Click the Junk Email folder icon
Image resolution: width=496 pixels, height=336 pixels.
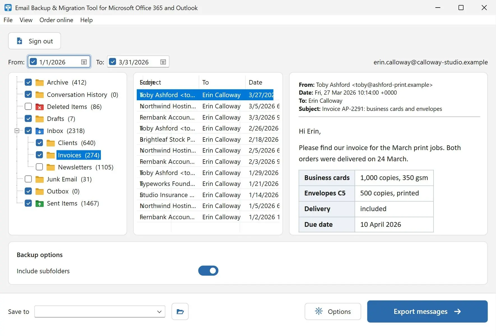[x=40, y=179]
